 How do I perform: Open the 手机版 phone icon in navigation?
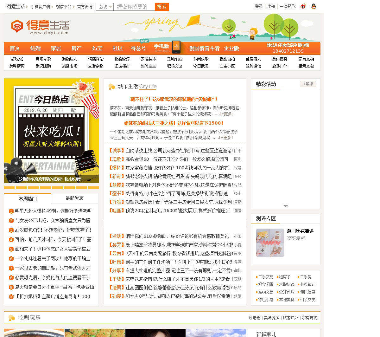click(176, 48)
